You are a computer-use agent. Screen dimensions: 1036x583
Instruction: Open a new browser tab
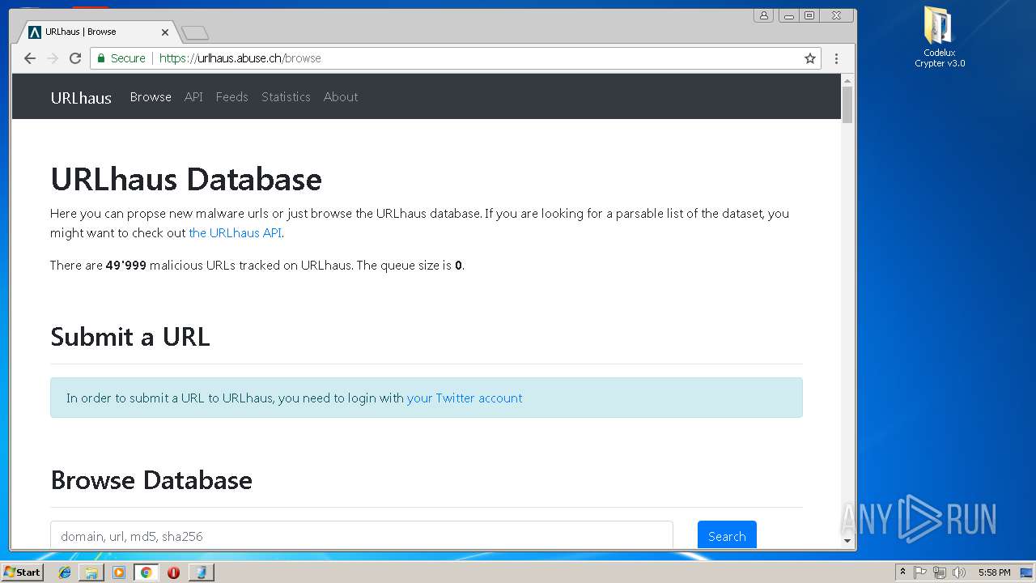(195, 32)
